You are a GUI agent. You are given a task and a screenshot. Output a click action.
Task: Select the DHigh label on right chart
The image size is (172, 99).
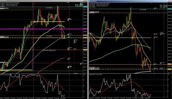(156, 34)
